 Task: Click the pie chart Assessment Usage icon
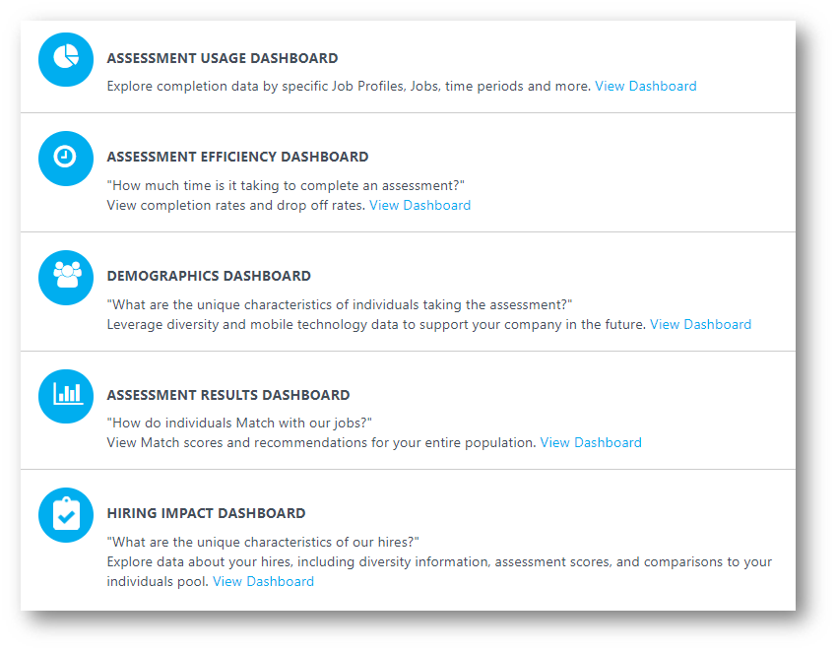pyautogui.click(x=66, y=59)
